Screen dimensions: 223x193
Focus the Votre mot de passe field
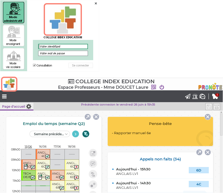pos(63,53)
